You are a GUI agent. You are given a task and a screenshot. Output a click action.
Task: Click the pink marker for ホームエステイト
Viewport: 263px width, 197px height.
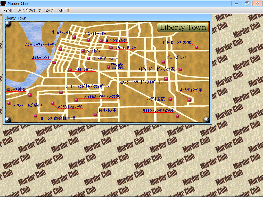(74, 37)
